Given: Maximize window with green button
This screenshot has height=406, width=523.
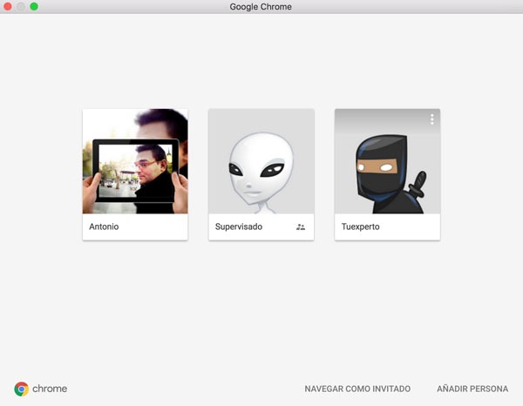Looking at the screenshot, I should [34, 6].
